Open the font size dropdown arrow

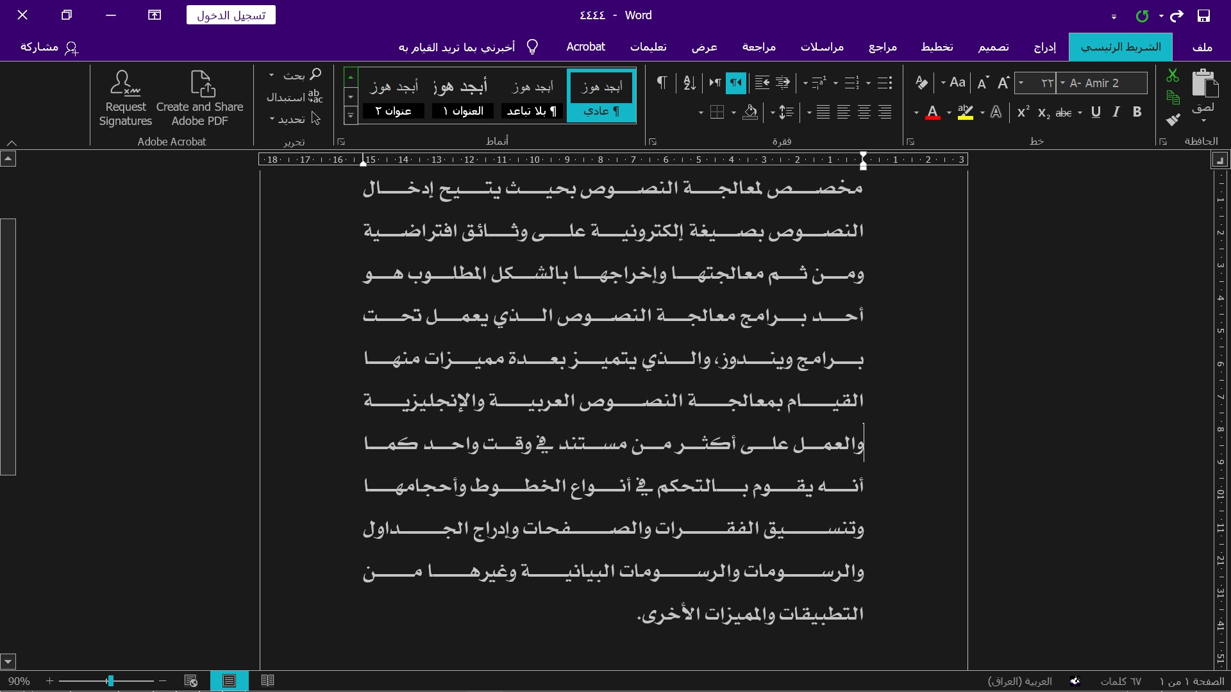coord(1021,83)
